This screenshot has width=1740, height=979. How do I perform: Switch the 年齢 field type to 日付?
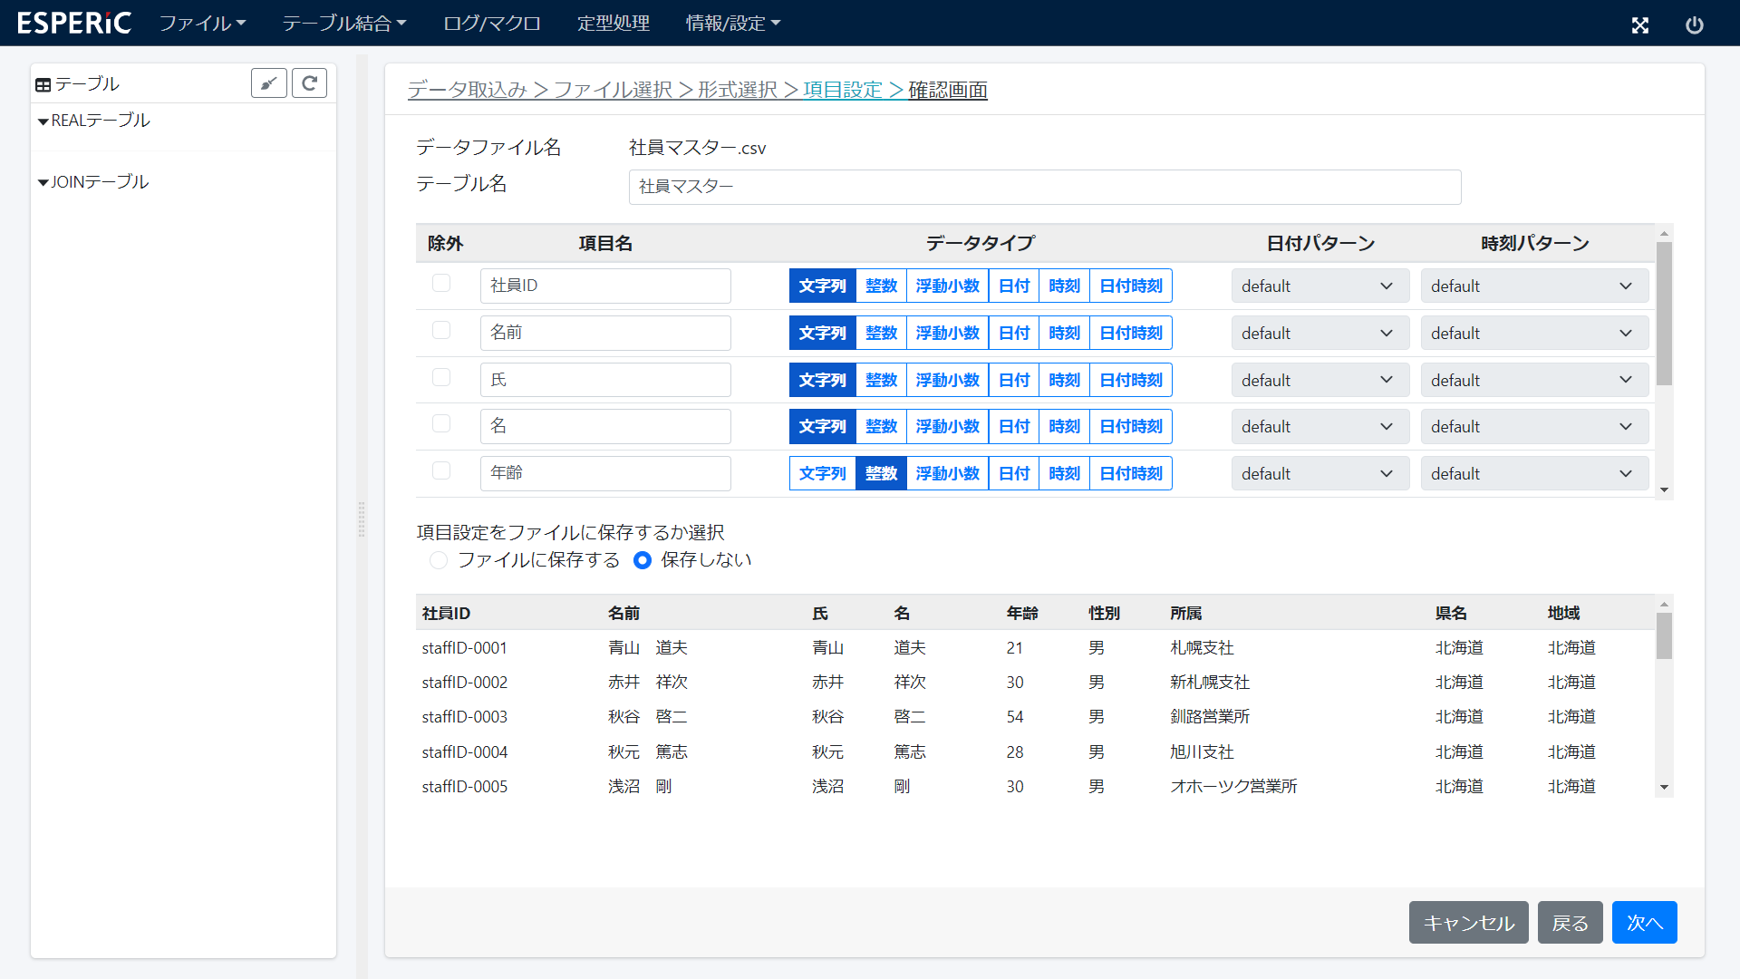pos(1013,472)
